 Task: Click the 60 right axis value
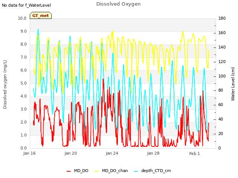(221, 105)
